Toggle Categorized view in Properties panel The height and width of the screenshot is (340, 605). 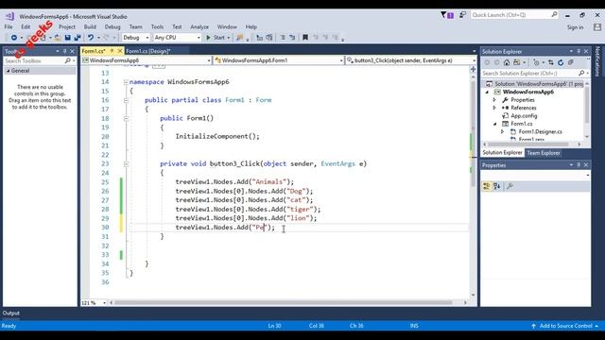(x=487, y=186)
